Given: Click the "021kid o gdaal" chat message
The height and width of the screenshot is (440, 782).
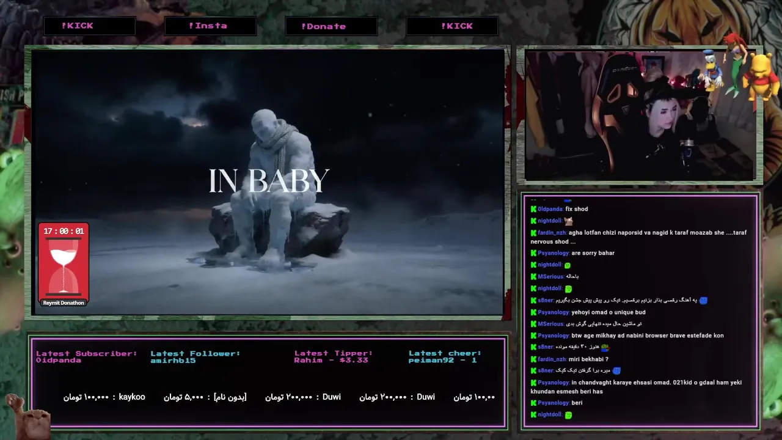Looking at the screenshot, I should (636, 387).
